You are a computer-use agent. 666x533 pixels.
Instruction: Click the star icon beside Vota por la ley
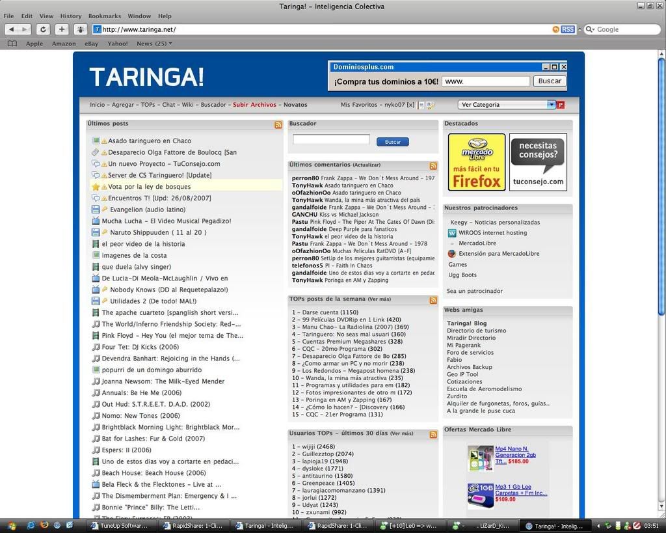[x=96, y=187]
